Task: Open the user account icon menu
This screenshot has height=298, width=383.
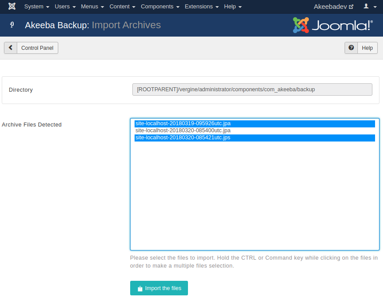Action: (370, 6)
